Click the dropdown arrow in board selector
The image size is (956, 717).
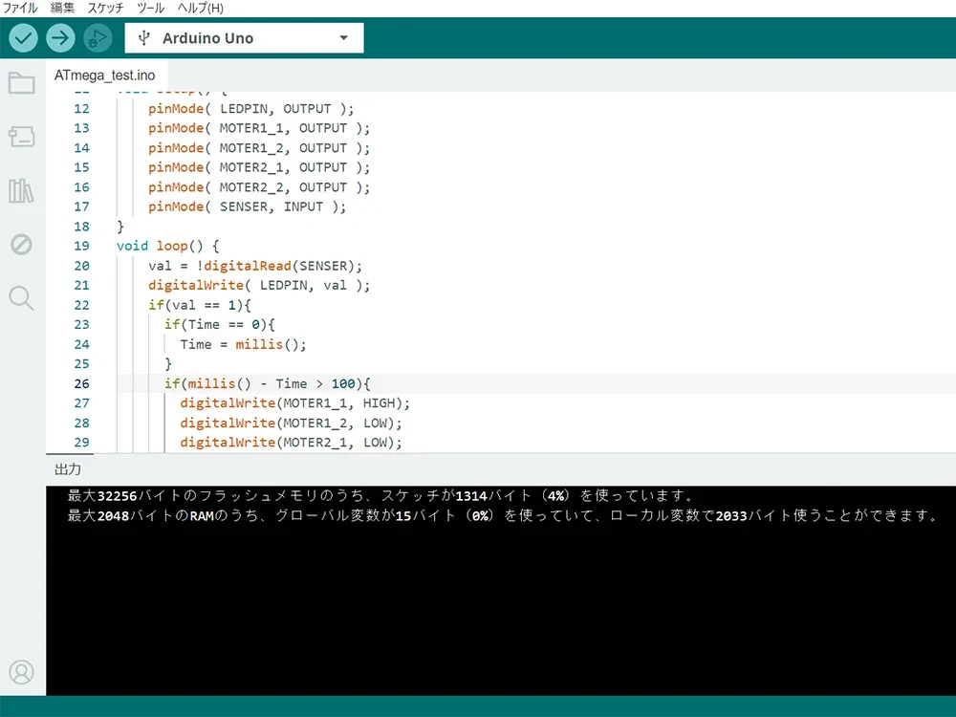click(344, 38)
